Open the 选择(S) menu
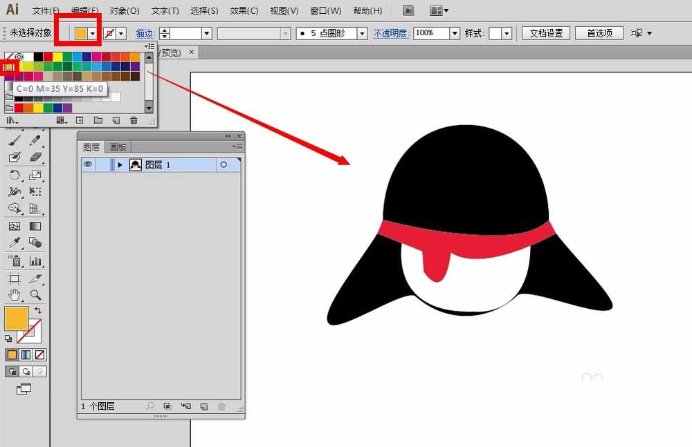 click(204, 10)
